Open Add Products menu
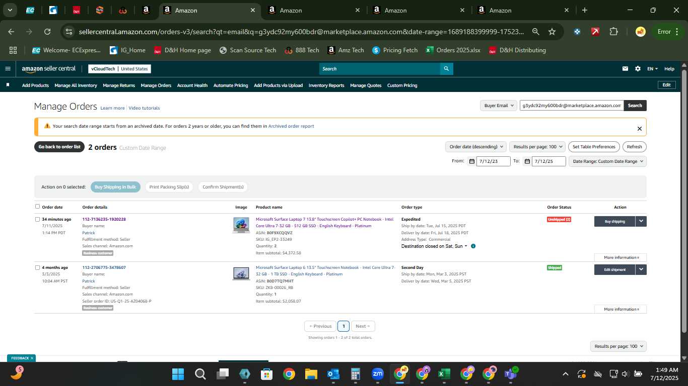Screen dimensions: 688x386 pos(35,85)
